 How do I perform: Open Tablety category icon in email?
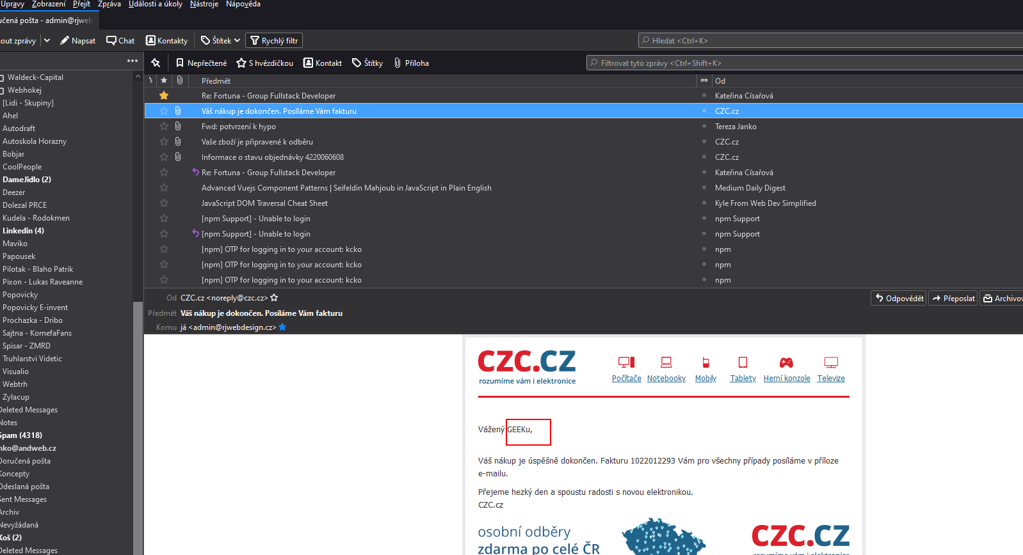743,363
